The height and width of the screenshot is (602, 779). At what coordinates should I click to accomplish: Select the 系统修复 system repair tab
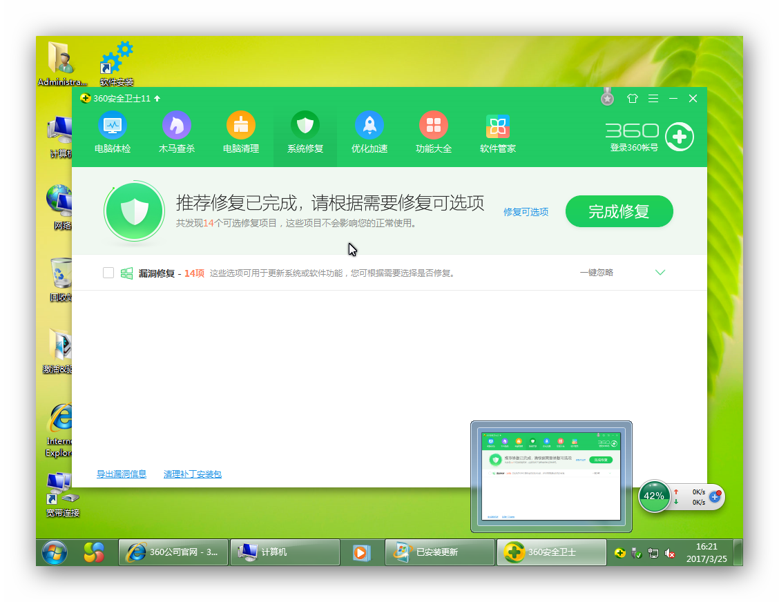[305, 132]
